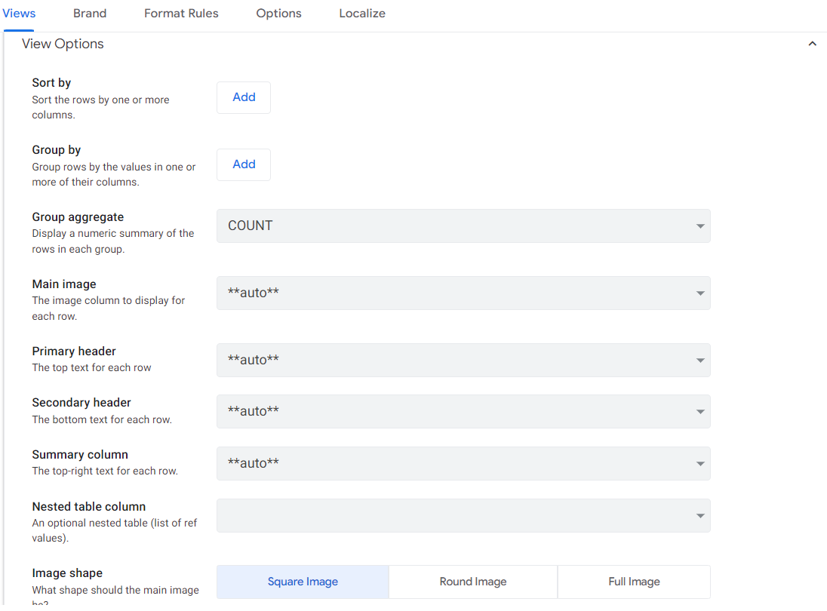The image size is (827, 611).
Task: Click the Add button for Sort by
Action: pyautogui.click(x=244, y=97)
